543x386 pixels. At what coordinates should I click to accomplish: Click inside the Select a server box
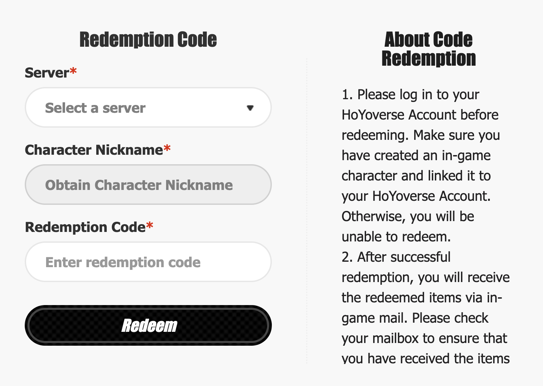tap(136, 107)
